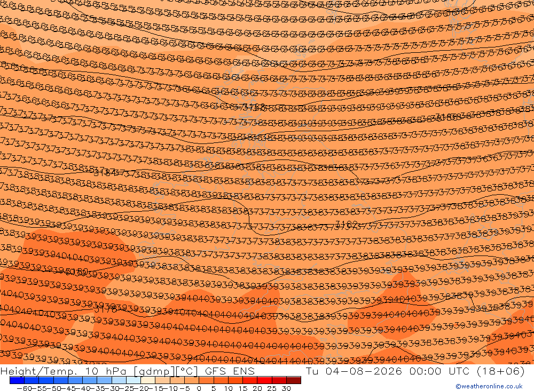
Task: Select legend swatch between -5 and 0
Action: [x=192, y=380]
